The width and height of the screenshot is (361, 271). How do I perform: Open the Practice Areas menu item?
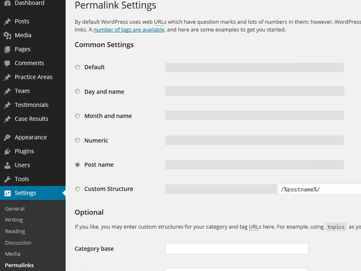[x=33, y=77]
